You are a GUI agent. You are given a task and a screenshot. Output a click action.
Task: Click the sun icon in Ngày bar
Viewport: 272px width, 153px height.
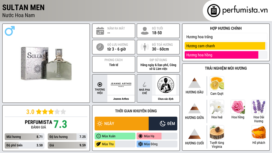(100, 124)
